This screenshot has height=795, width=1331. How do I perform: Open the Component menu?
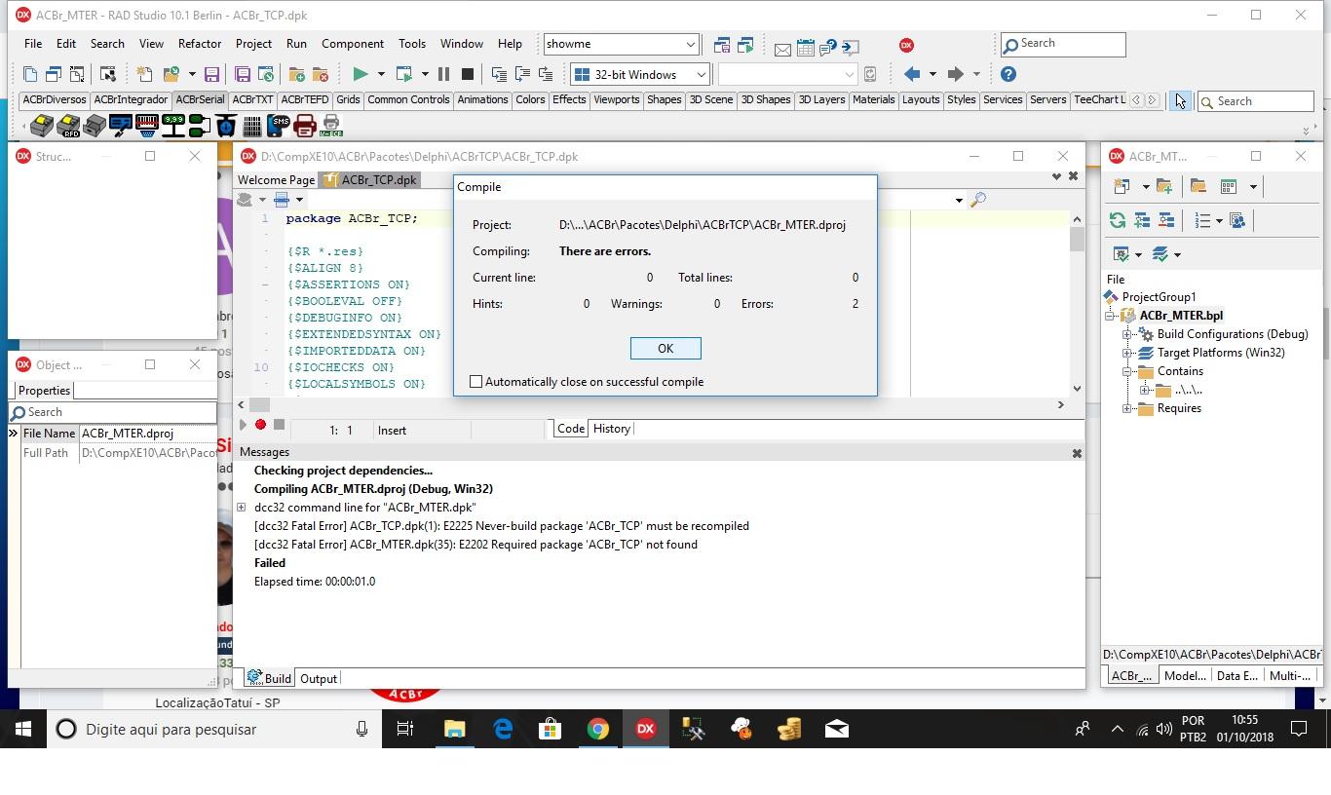[353, 44]
